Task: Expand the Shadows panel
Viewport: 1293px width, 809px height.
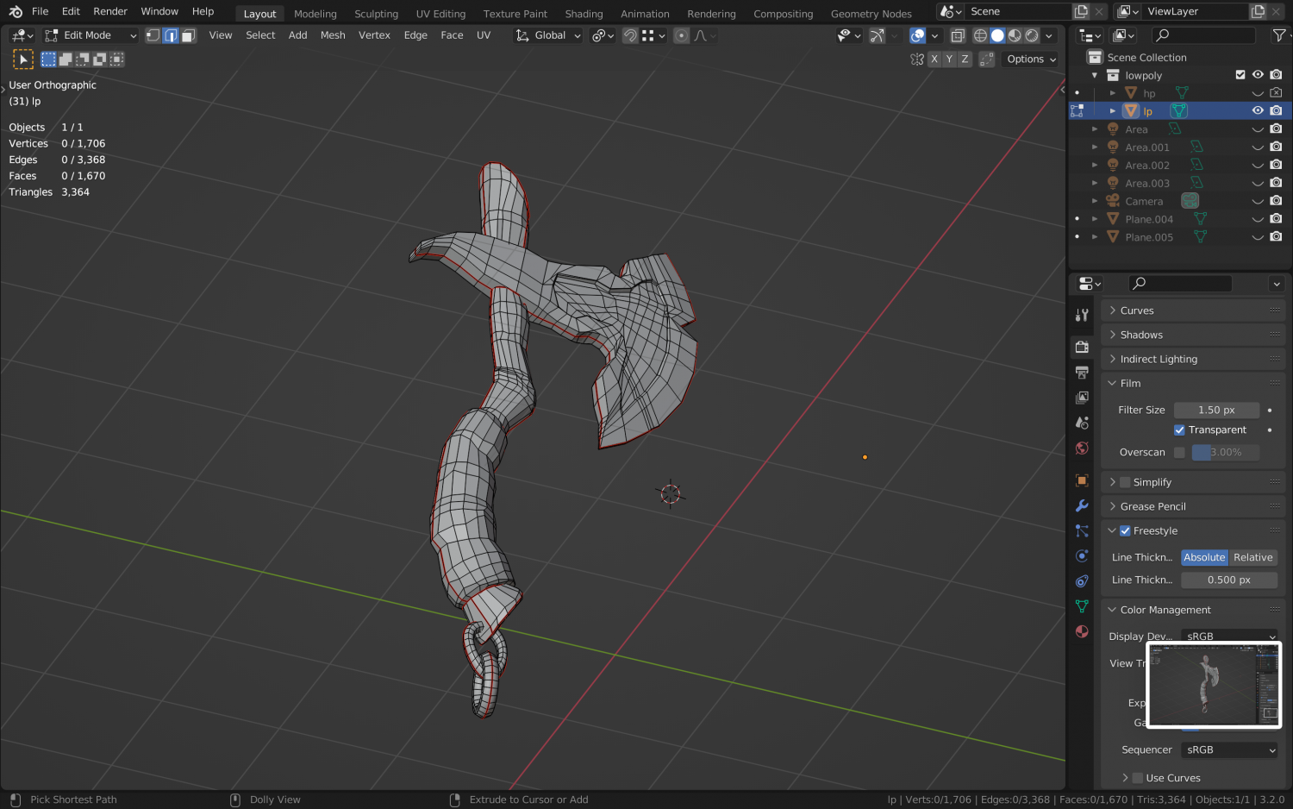Action: click(x=1193, y=335)
